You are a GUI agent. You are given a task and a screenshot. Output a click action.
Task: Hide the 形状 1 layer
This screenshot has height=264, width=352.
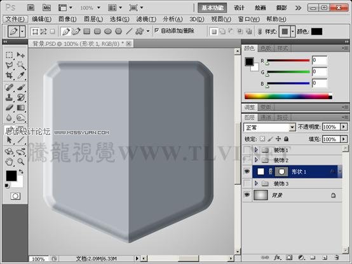tap(247, 172)
